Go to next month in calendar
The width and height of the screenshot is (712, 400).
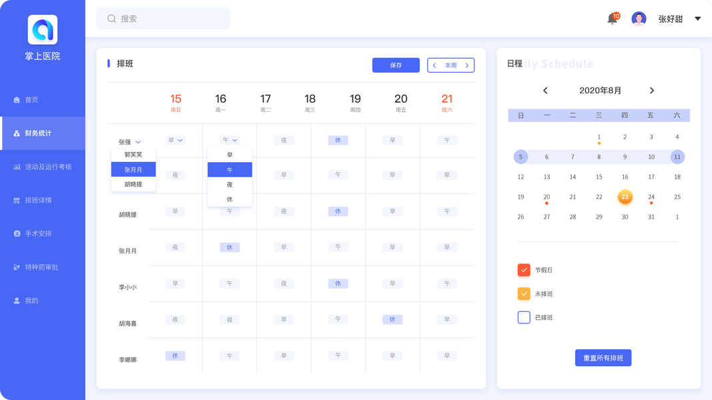point(652,91)
